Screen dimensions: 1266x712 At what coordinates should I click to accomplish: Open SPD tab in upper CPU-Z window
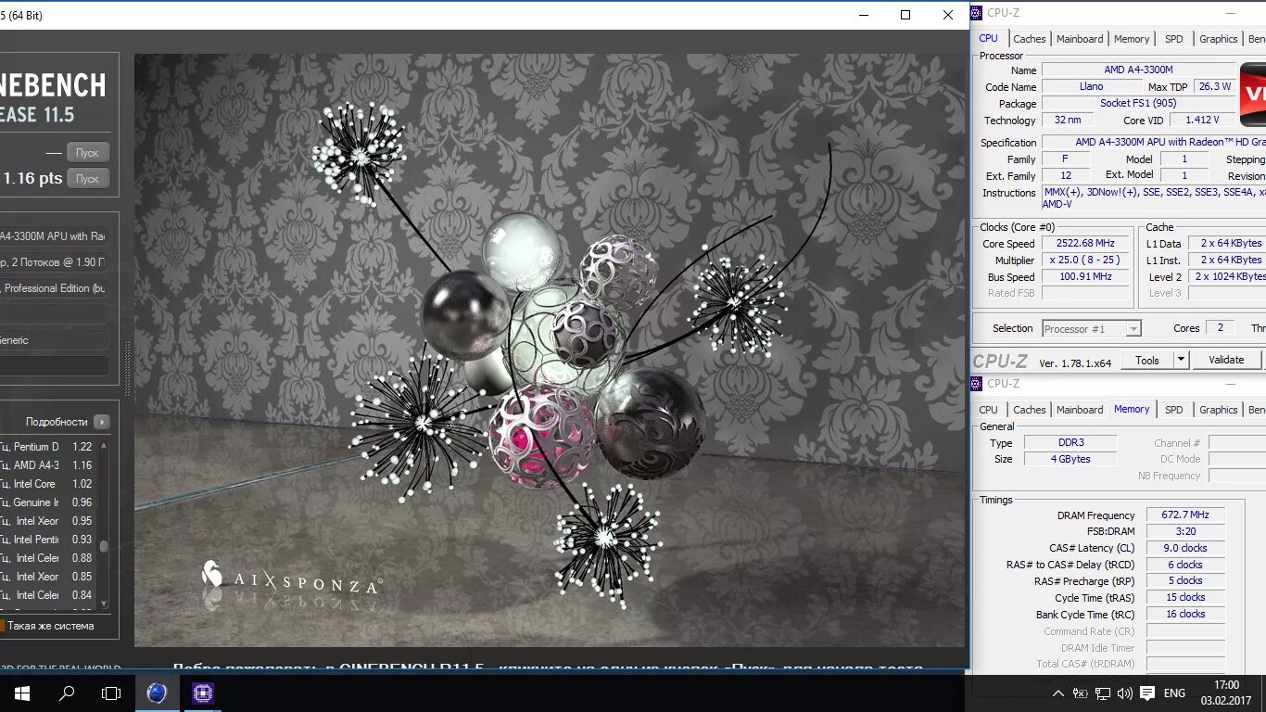1174,39
